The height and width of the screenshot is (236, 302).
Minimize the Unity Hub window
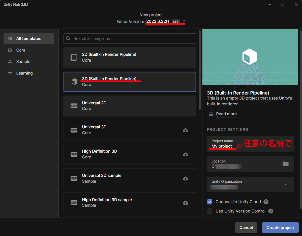pos(270,5)
